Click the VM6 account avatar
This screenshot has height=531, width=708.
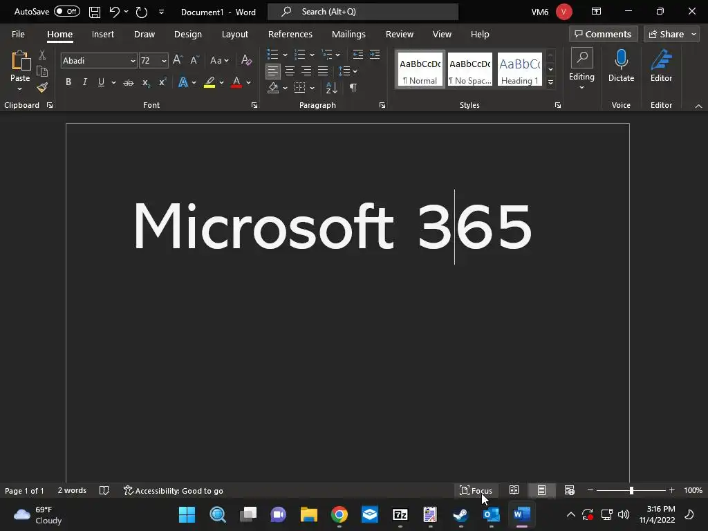(564, 12)
